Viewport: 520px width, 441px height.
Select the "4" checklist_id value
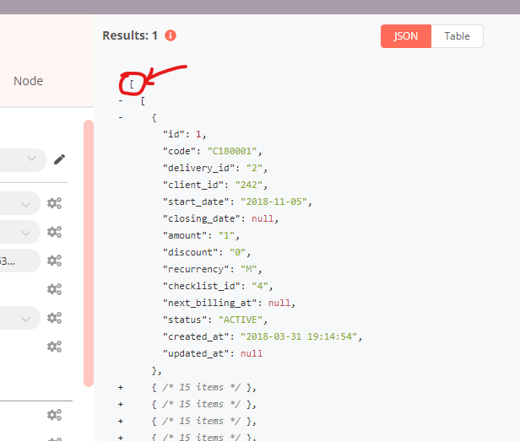260,286
